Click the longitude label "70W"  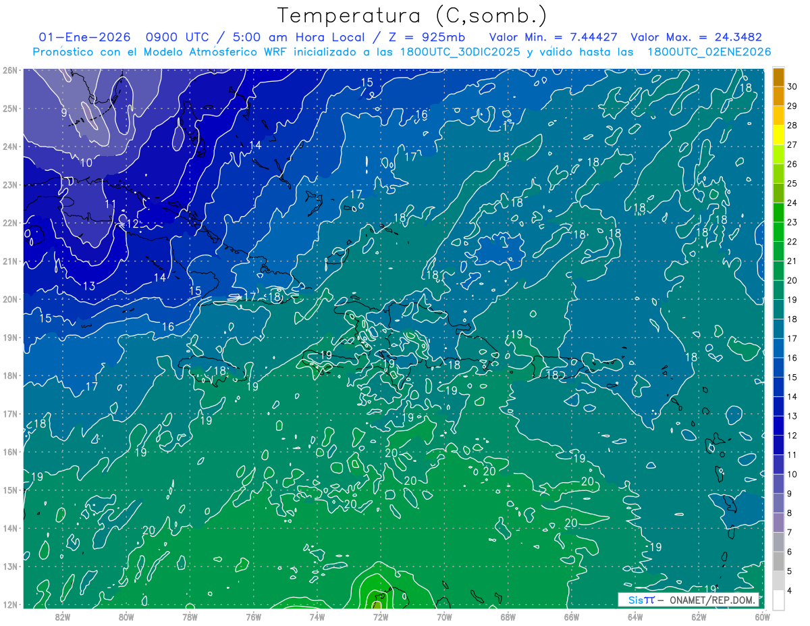pyautogui.click(x=444, y=617)
